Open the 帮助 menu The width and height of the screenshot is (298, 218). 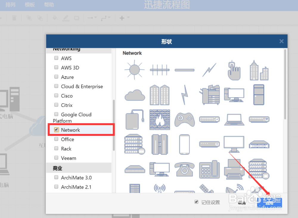(49, 4)
